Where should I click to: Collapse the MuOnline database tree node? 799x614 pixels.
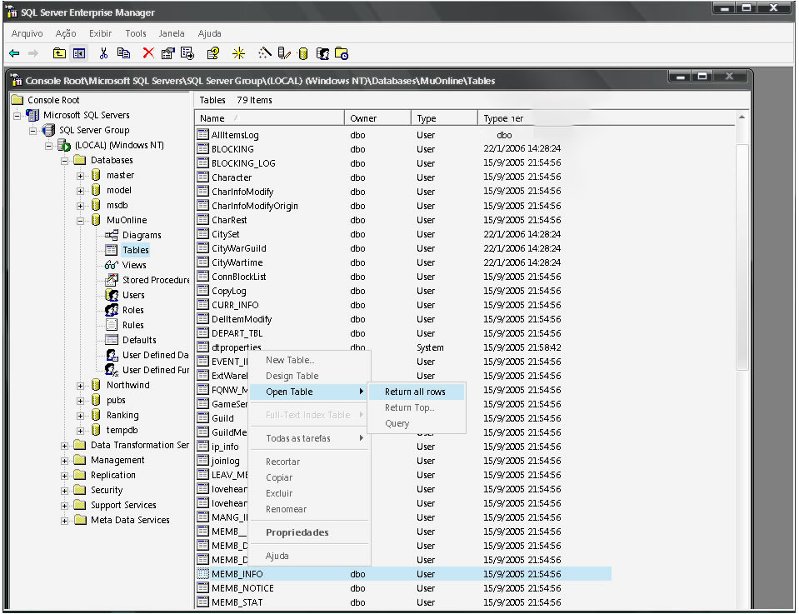tap(81, 221)
